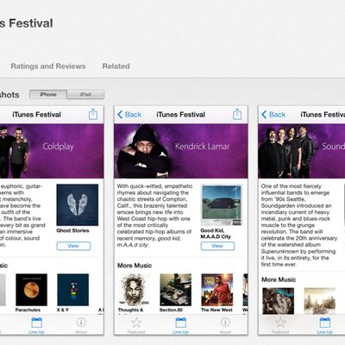Viewport: 345px width, 345px height.
Task: Go Back in Kendrick Lamar screenshot
Action: pyautogui.click(x=129, y=115)
